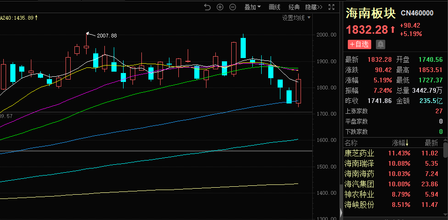The height and width of the screenshot is (220, 448).
Task: Click the undo arrow icon in chart toolbar
Action: 208,7
